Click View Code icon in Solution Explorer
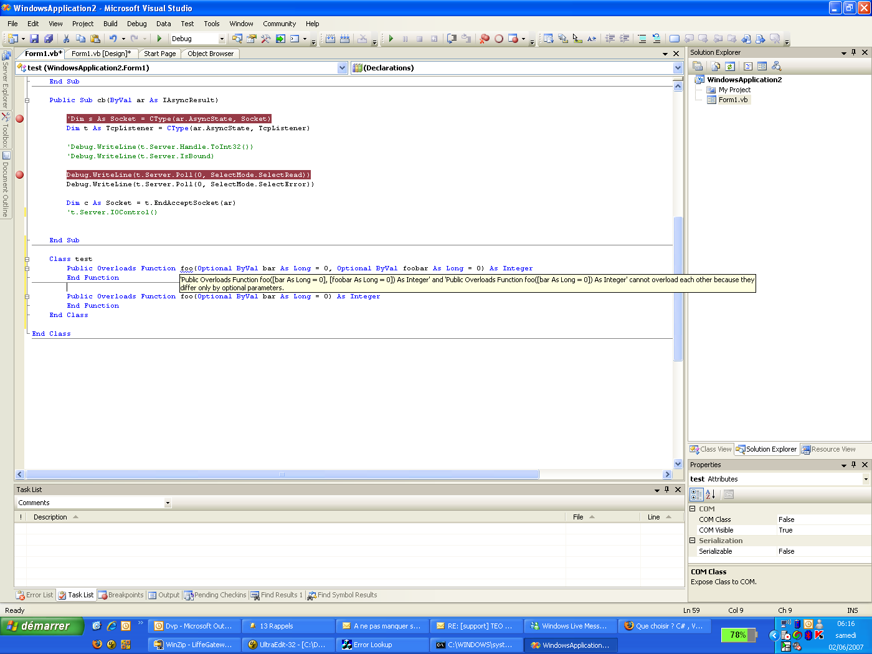Viewport: 872px width, 654px height. pyautogui.click(x=748, y=66)
